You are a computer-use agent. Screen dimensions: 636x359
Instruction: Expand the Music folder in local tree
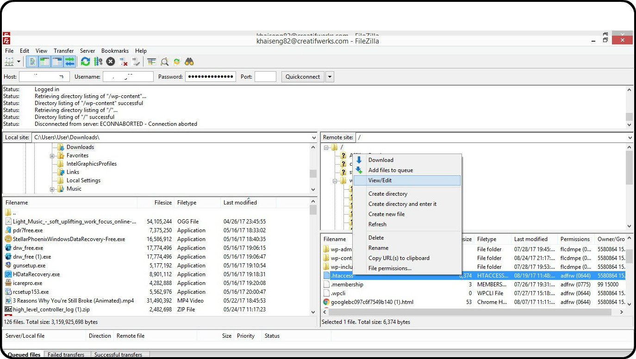pos(52,189)
